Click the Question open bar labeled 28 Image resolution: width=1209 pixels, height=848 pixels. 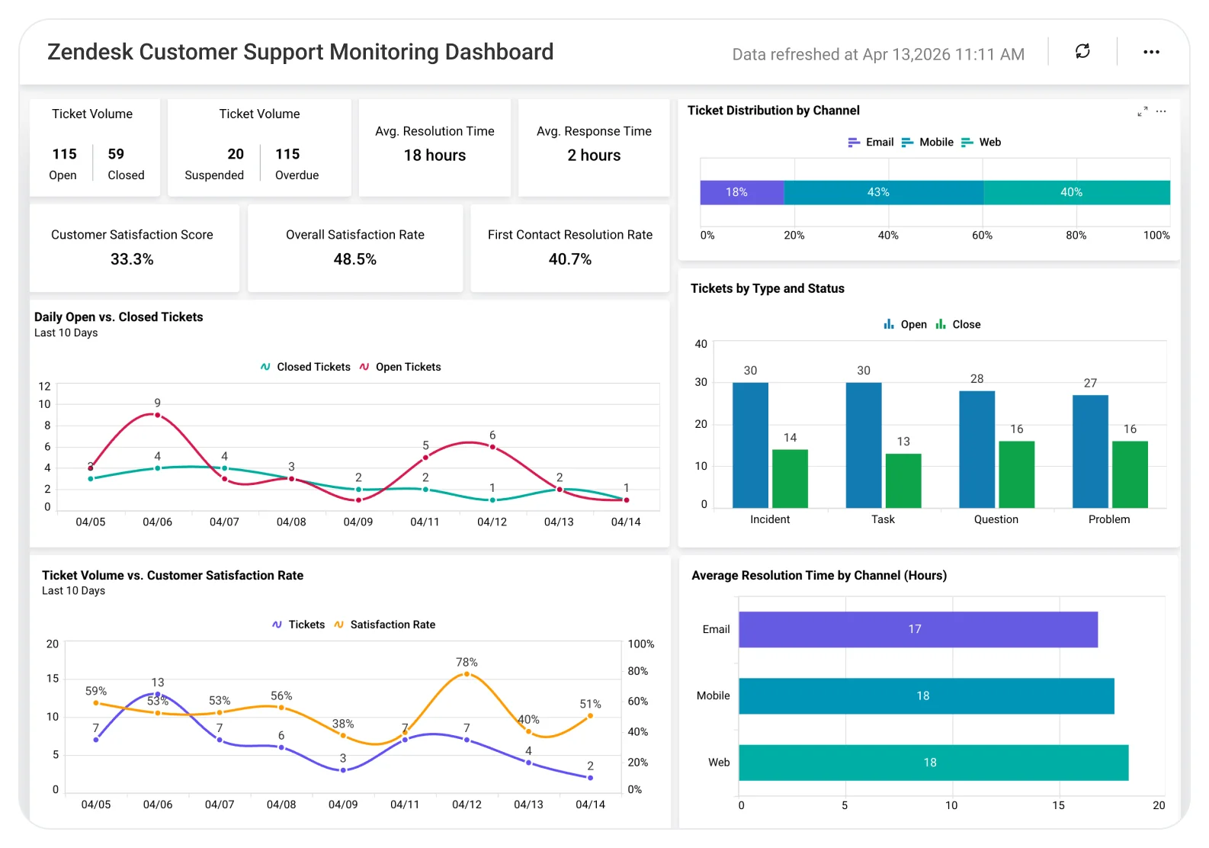pyautogui.click(x=976, y=449)
